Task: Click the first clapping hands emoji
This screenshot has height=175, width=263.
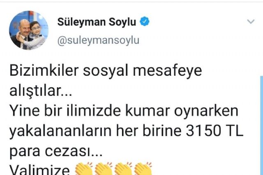Action: coord(84,168)
